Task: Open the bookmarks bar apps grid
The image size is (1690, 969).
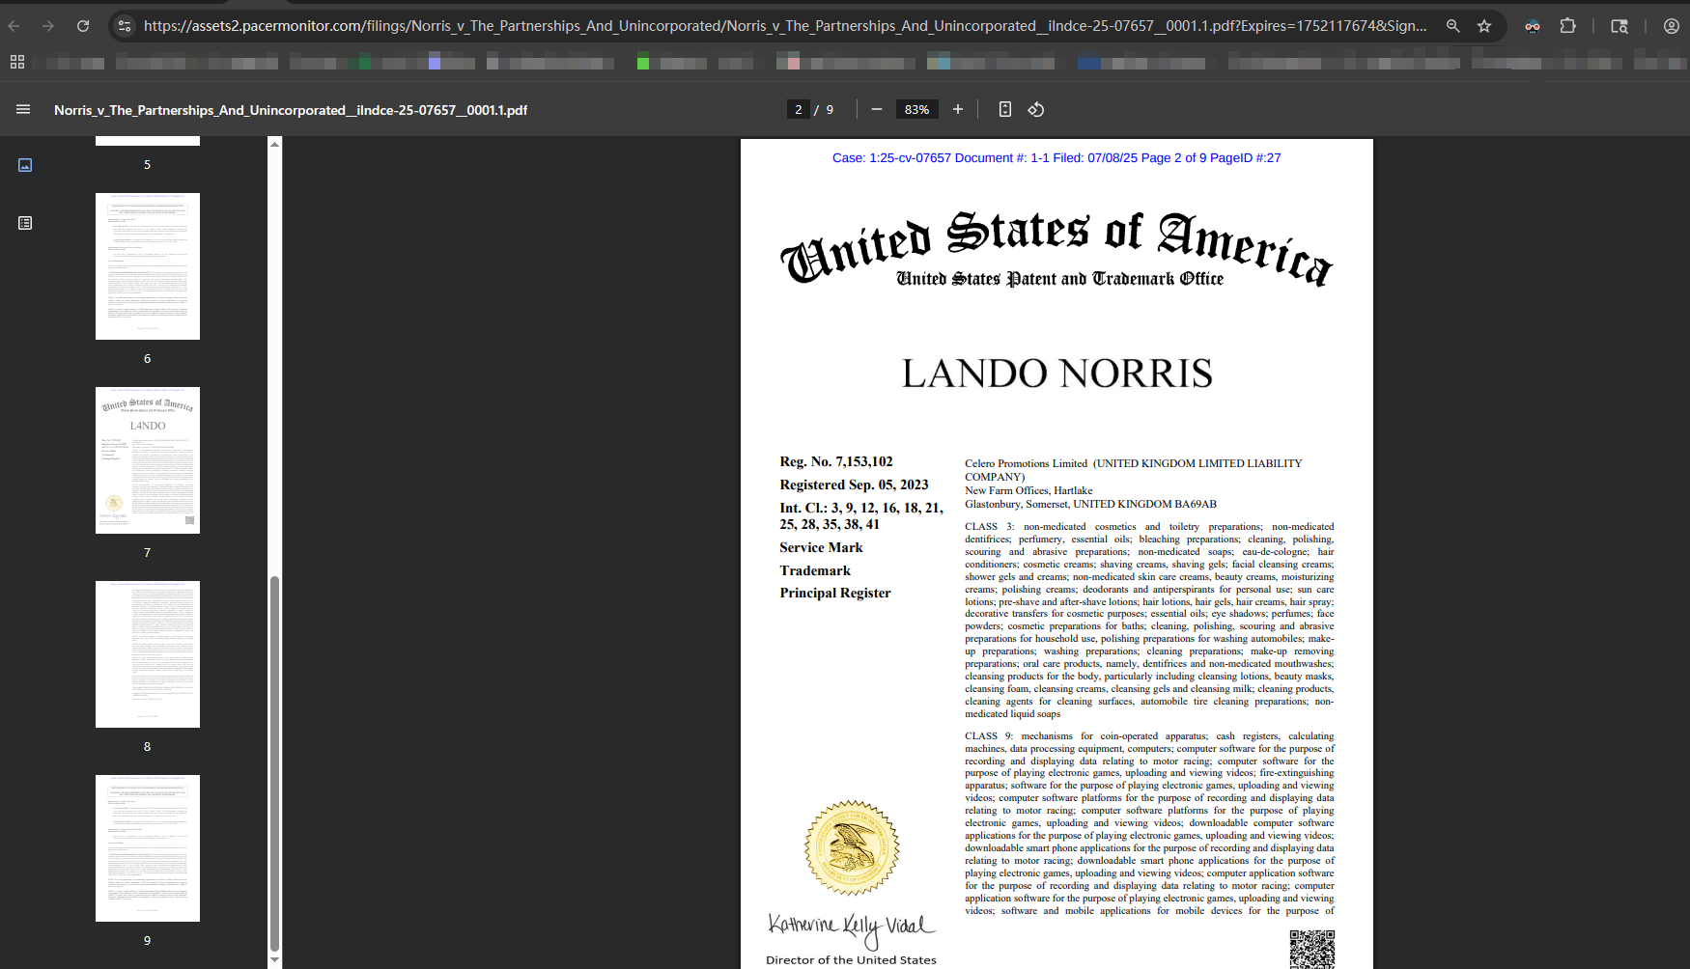Action: (17, 63)
